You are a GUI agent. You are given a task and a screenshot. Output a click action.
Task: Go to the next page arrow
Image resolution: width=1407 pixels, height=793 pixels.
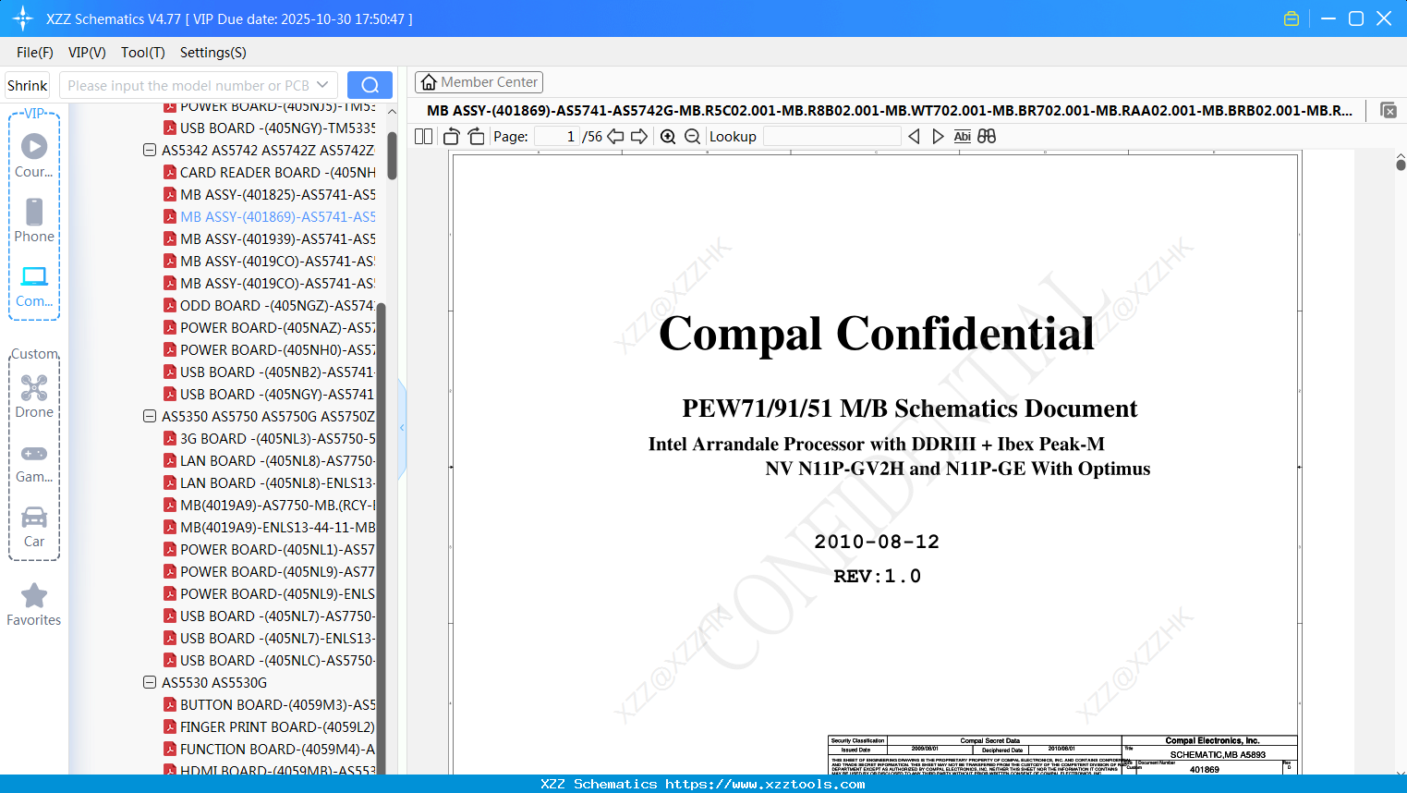point(639,137)
